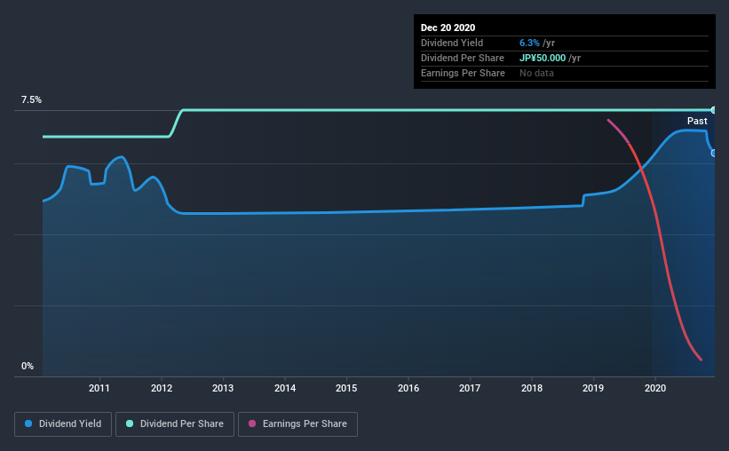Click the Dec 20 2020 tooltip date

[x=448, y=28]
